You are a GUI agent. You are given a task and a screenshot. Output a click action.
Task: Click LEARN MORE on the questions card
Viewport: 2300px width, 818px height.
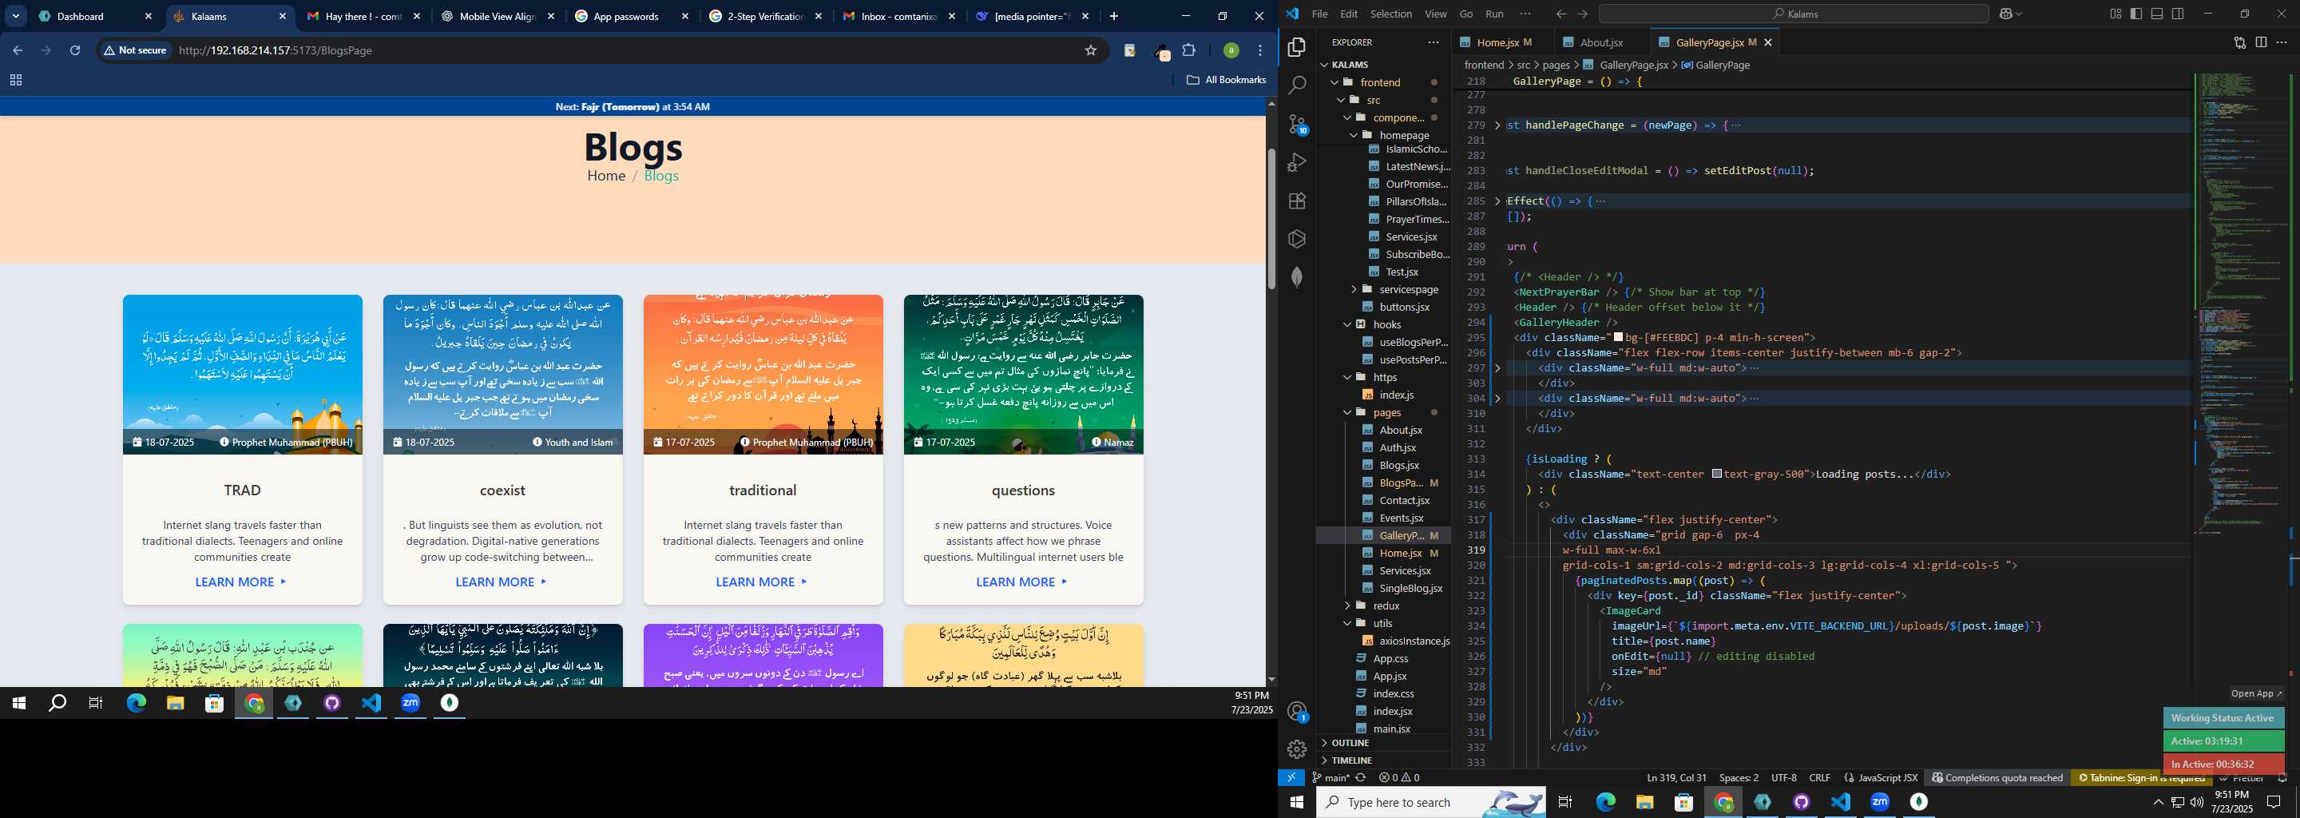(x=1022, y=582)
